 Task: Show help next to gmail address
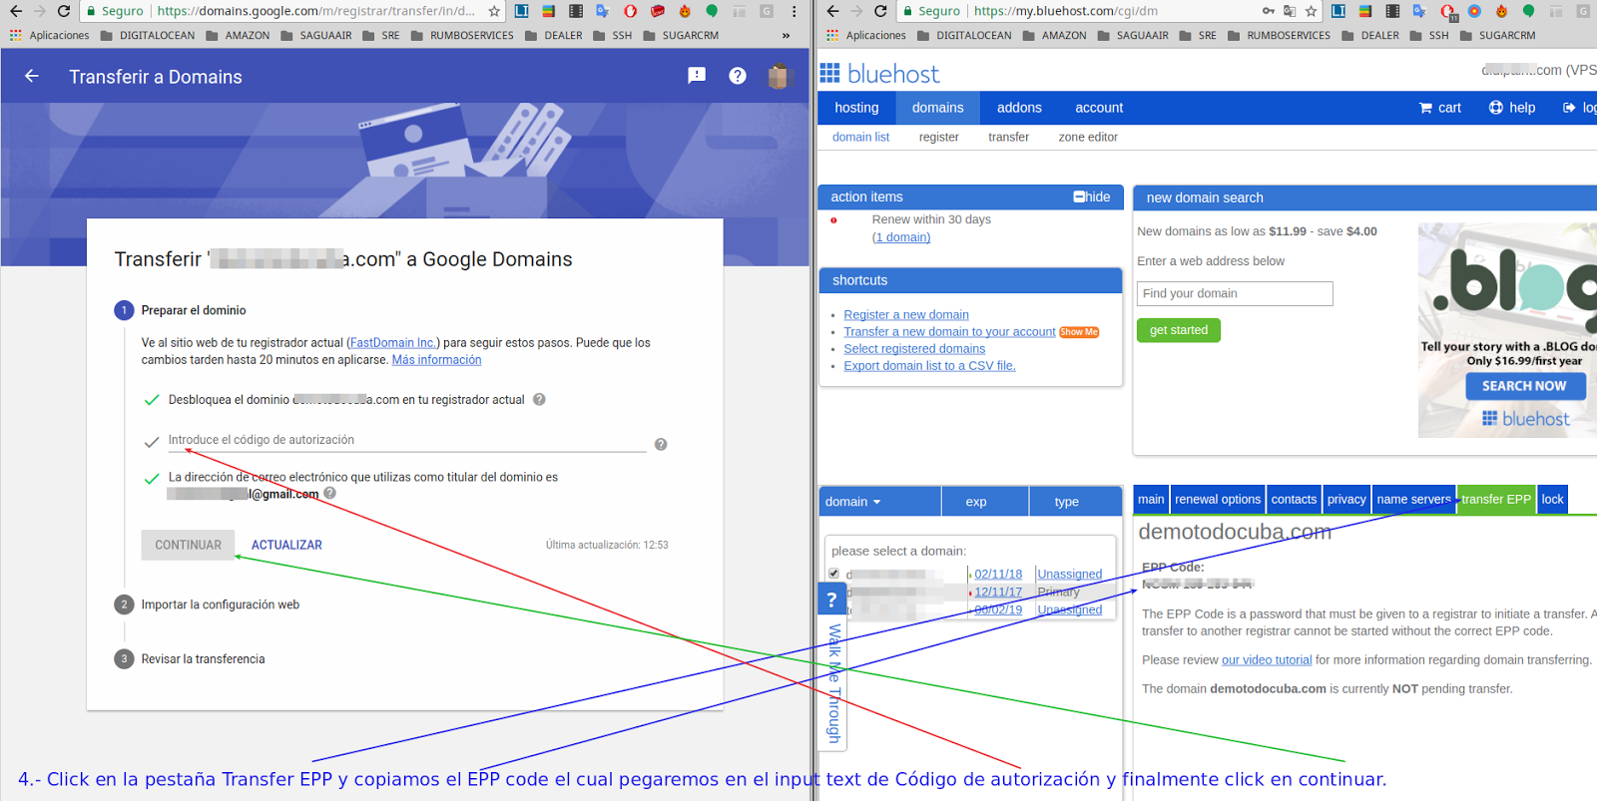[x=329, y=493]
